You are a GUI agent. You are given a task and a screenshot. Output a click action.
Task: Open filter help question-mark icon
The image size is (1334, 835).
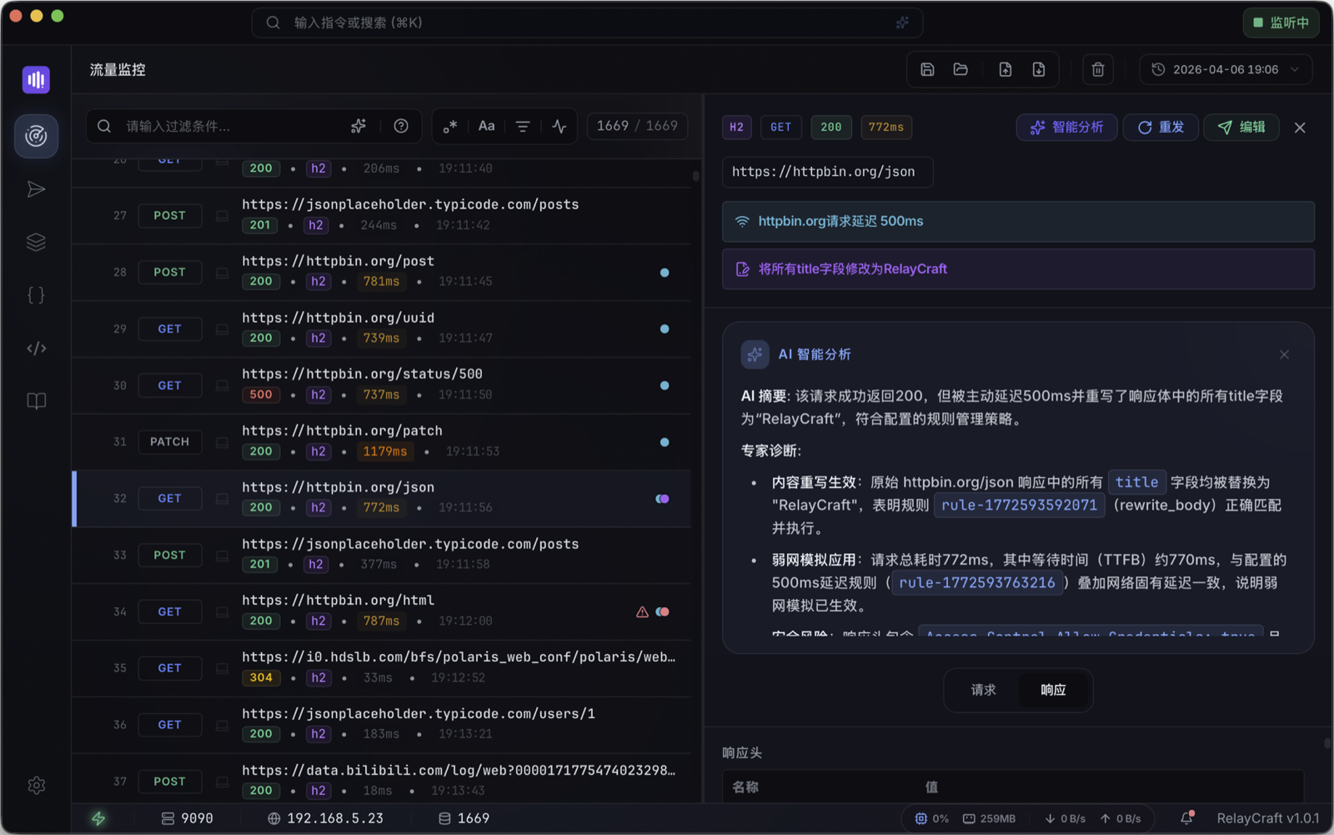point(401,126)
